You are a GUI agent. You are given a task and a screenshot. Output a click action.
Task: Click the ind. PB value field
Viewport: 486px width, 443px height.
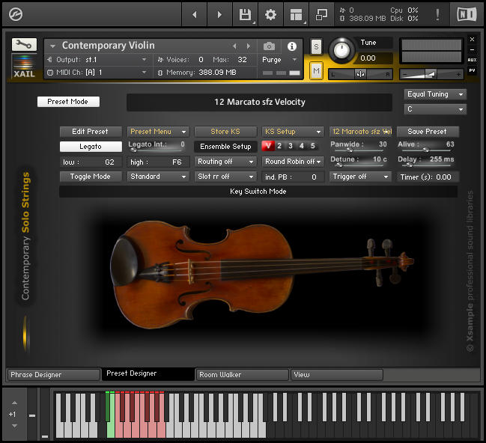(x=293, y=177)
